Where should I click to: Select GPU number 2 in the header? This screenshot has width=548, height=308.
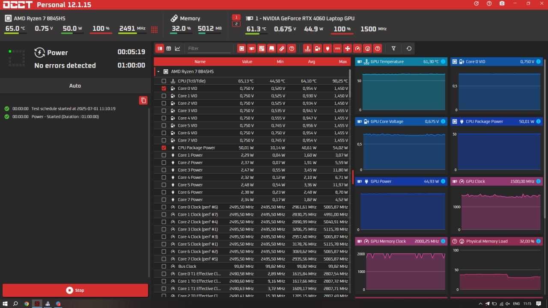pos(236,24)
